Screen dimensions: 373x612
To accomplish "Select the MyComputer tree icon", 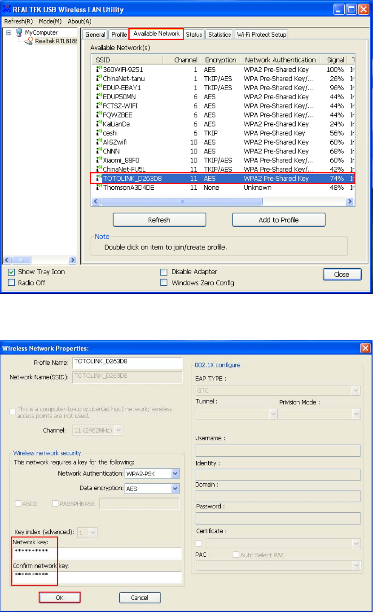I will click(19, 32).
